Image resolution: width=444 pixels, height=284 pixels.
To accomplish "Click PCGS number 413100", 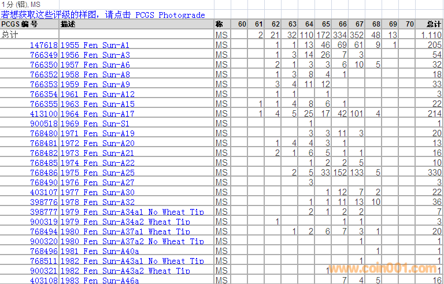I will click(44, 114).
